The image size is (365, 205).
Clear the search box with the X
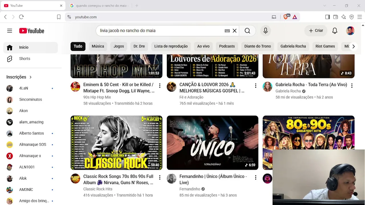234,31
